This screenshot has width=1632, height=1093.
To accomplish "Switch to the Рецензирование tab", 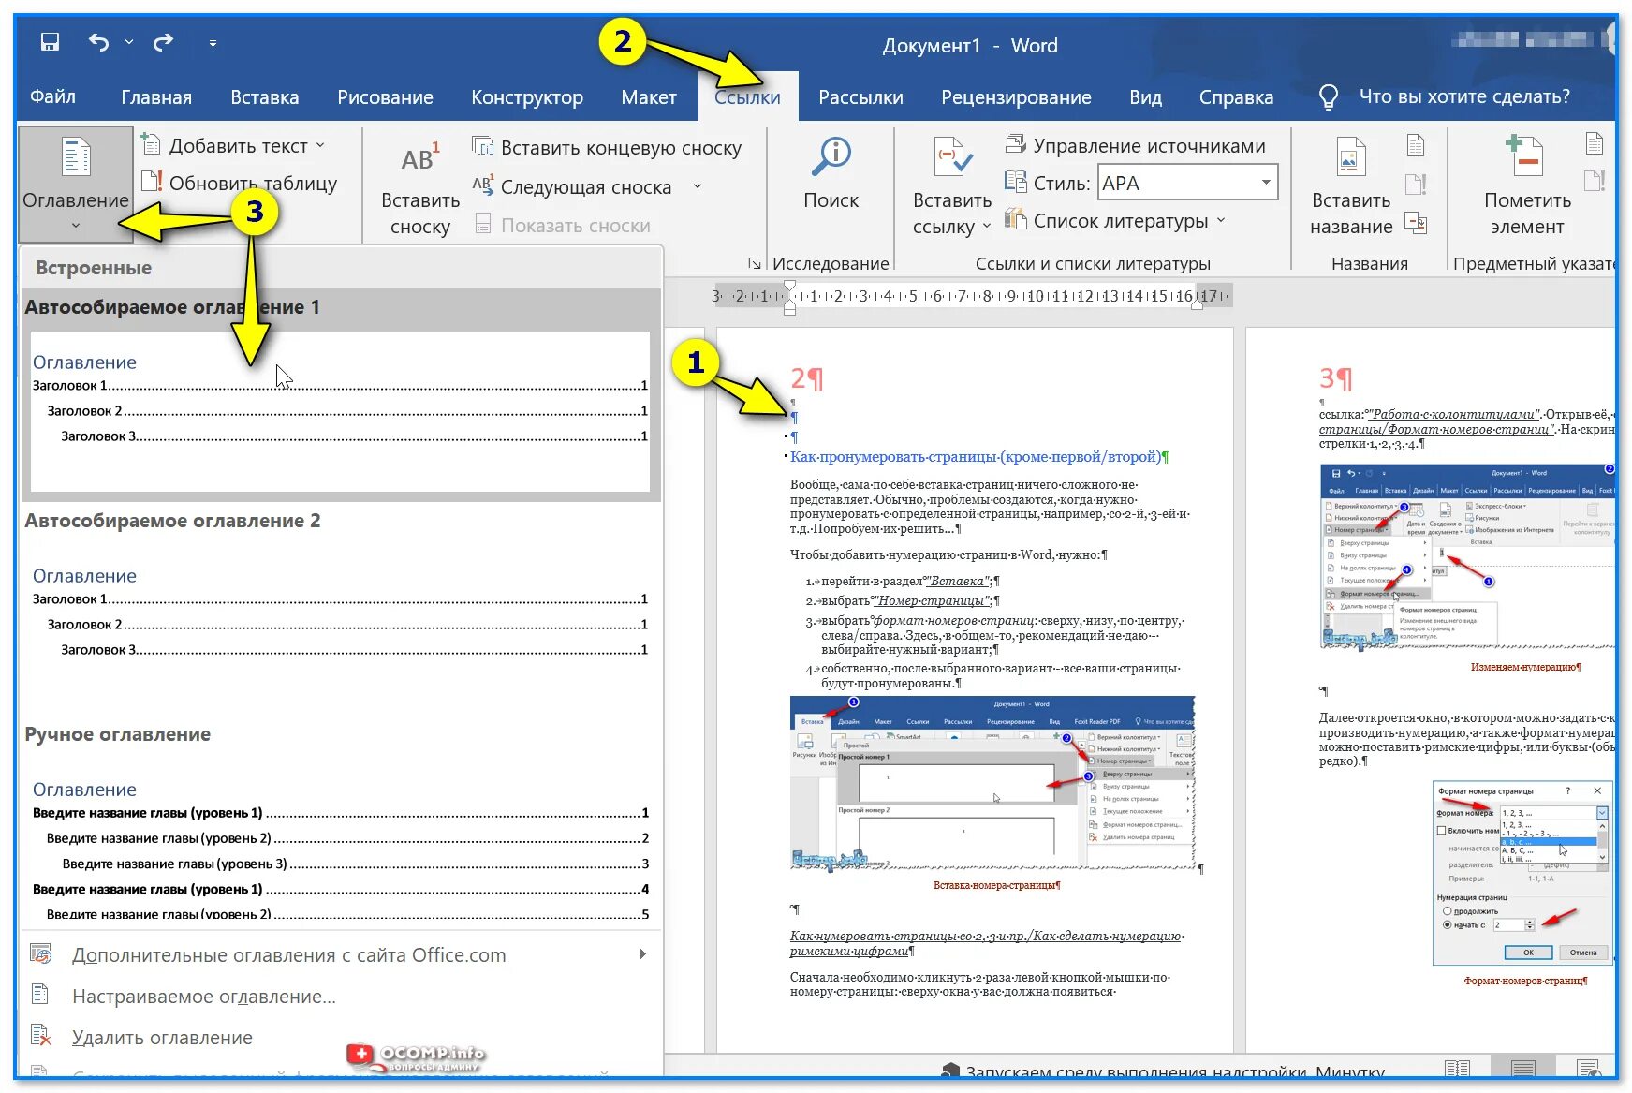I will click(1016, 96).
